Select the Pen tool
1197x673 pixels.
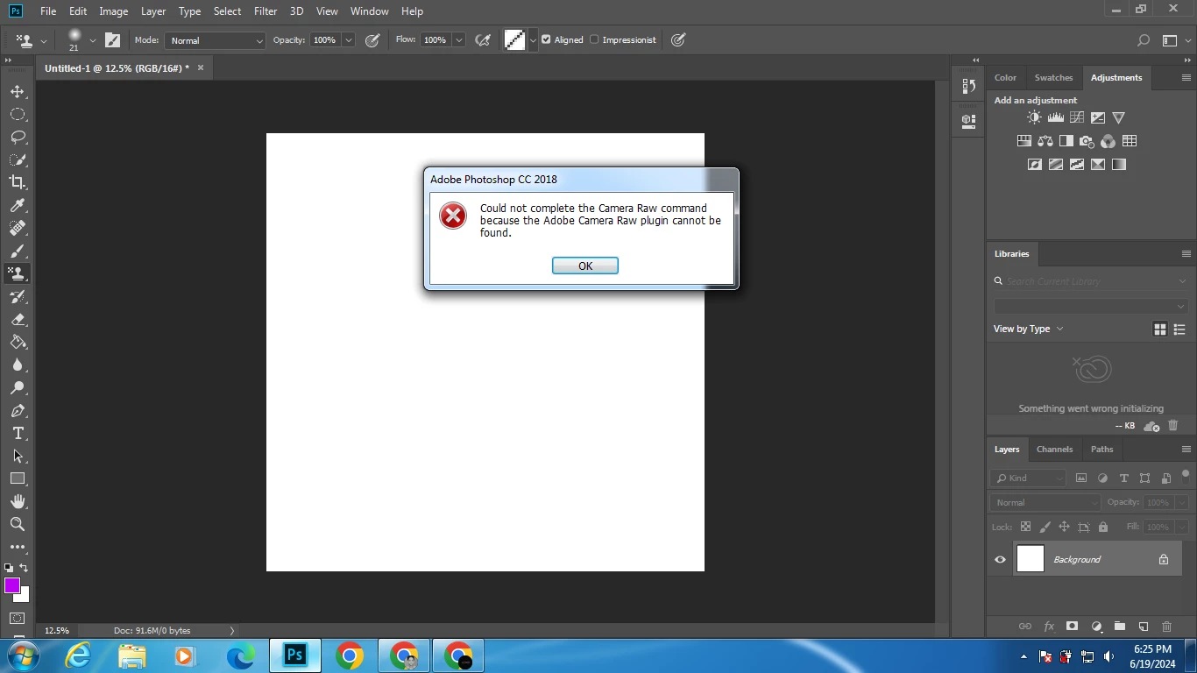(18, 411)
